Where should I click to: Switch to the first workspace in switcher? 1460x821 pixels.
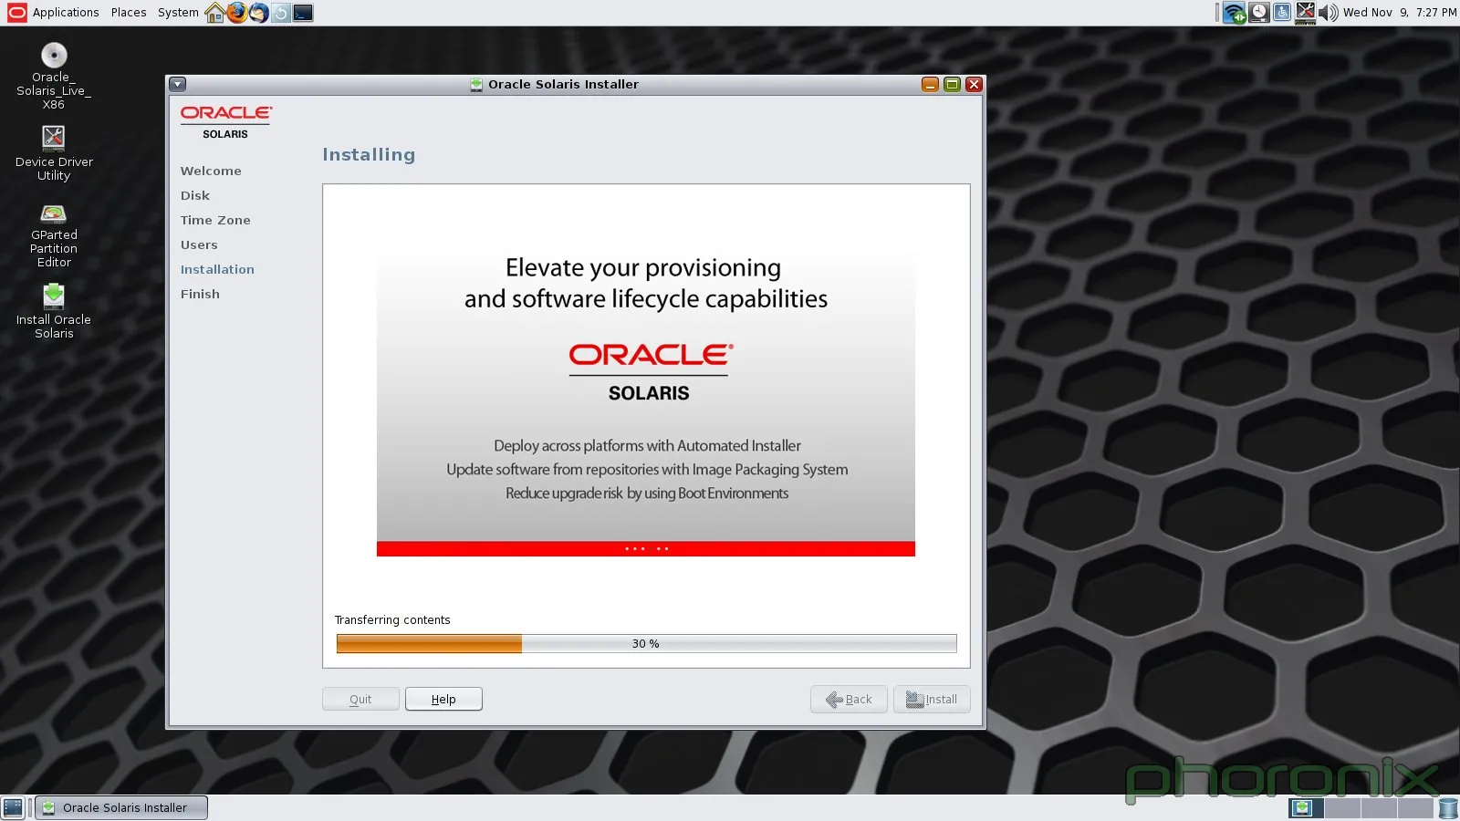point(1306,808)
